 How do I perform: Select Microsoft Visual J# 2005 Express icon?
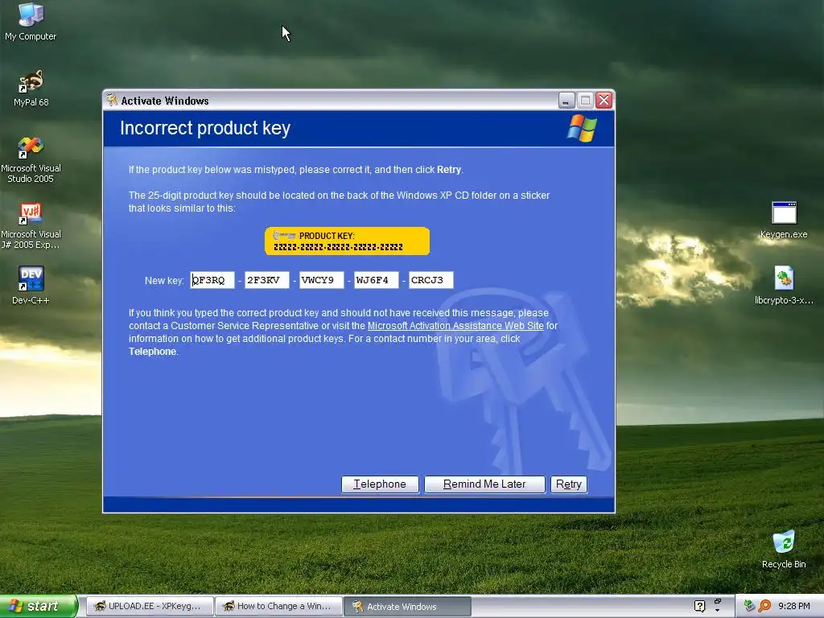coord(31,225)
